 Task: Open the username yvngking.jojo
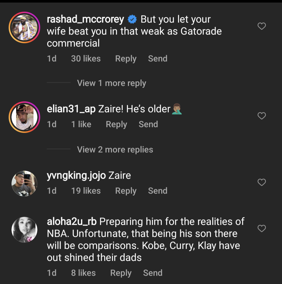click(x=77, y=175)
